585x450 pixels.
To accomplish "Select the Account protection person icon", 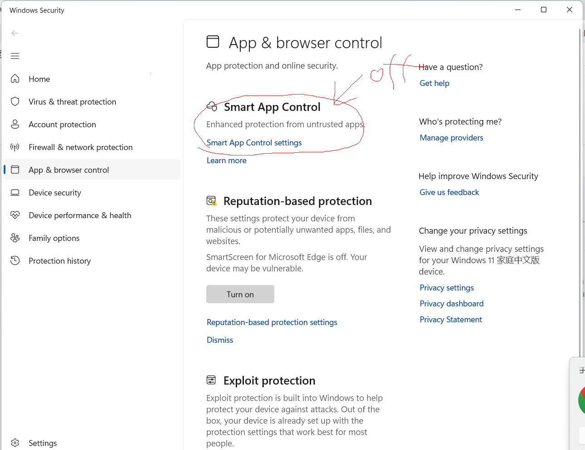I will click(15, 125).
